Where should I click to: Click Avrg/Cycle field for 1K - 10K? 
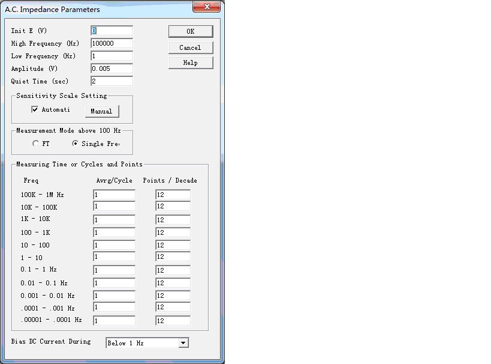(x=115, y=220)
